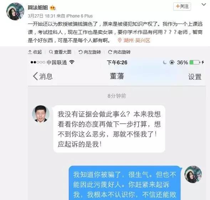Click the 圆法姐姐 username link

[38, 7]
